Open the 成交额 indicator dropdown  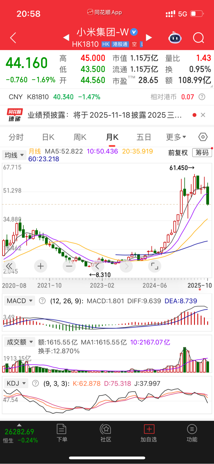(x=20, y=342)
